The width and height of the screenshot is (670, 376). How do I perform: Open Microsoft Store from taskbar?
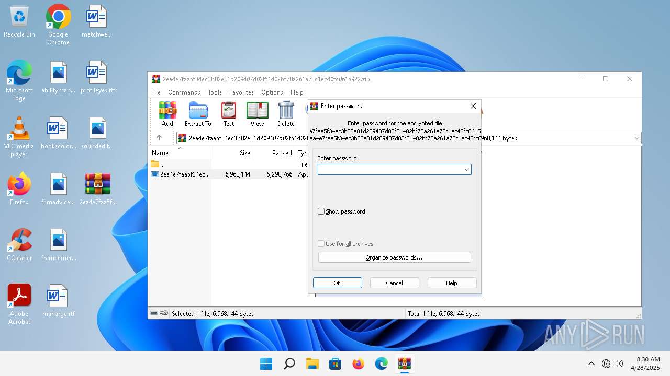[335, 363]
